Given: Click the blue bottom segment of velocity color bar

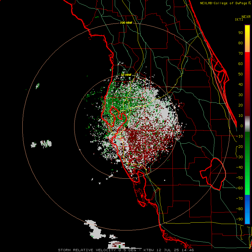Looking at the screenshot, I should tap(247, 209).
